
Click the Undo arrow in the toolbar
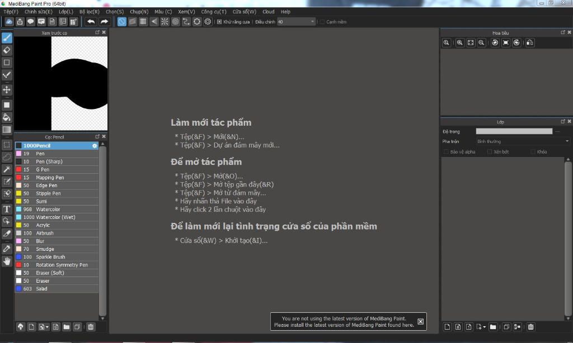click(91, 22)
